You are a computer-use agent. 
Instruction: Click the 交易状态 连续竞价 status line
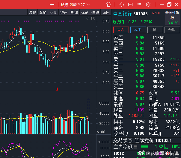point(142,140)
